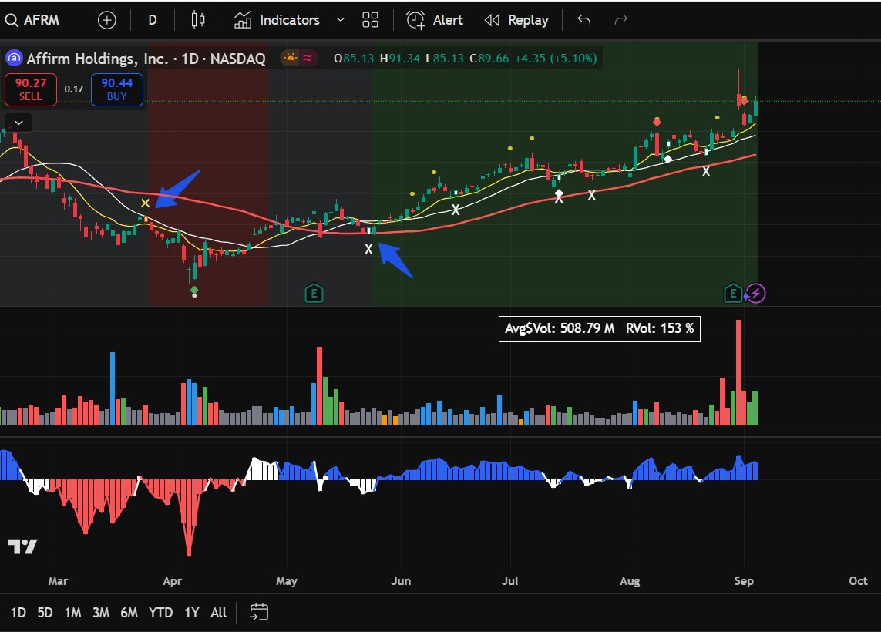Screen dimensions: 881x632
Task: Open the layout grid icon
Action: [x=370, y=20]
